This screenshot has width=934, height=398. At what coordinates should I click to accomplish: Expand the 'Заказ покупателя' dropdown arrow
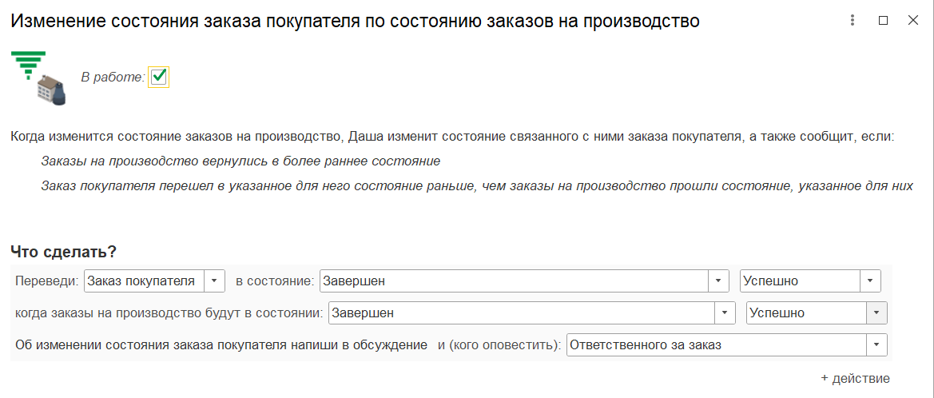pyautogui.click(x=216, y=281)
